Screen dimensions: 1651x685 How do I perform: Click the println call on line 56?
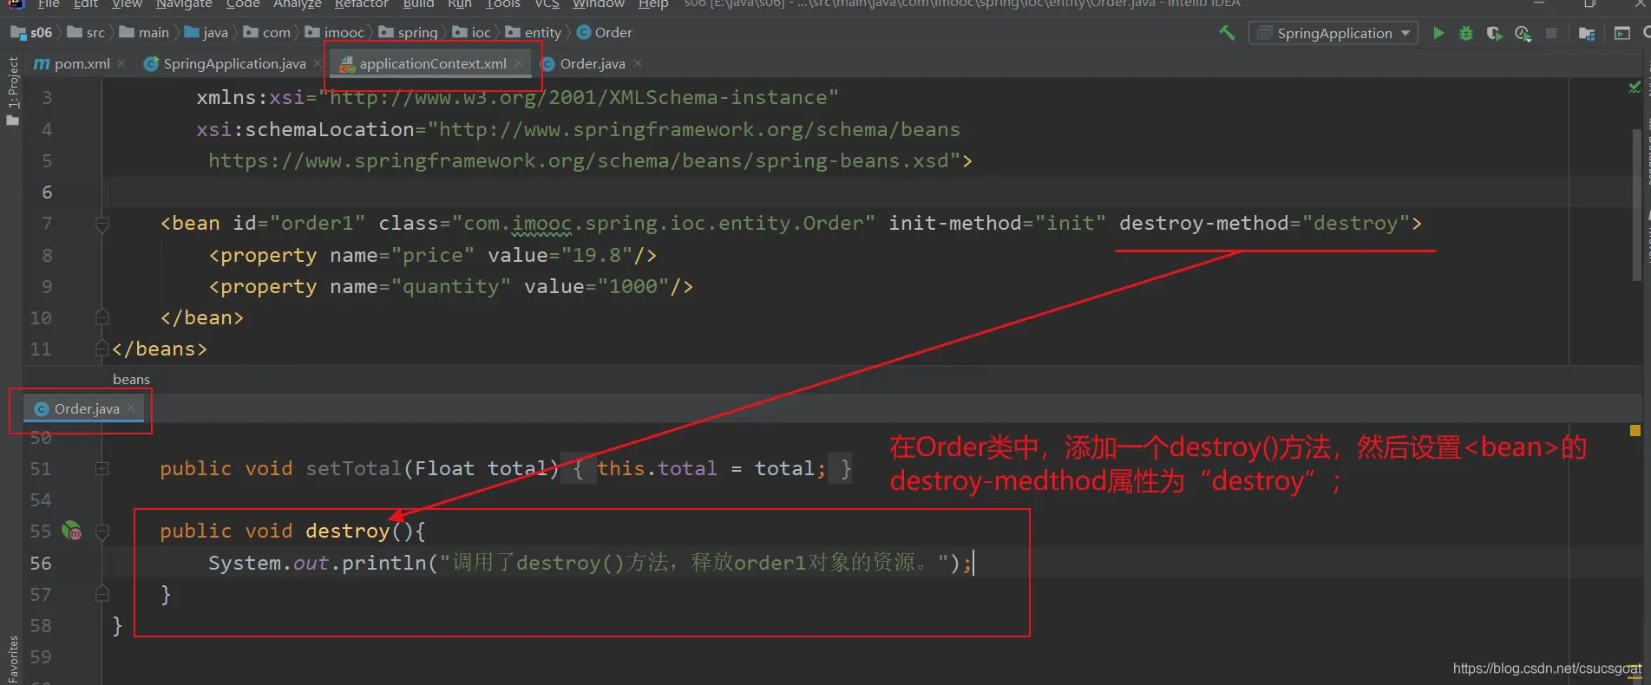pyautogui.click(x=384, y=564)
